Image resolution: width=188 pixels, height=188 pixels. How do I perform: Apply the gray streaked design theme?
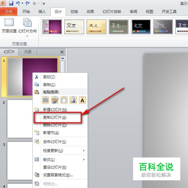click(163, 27)
